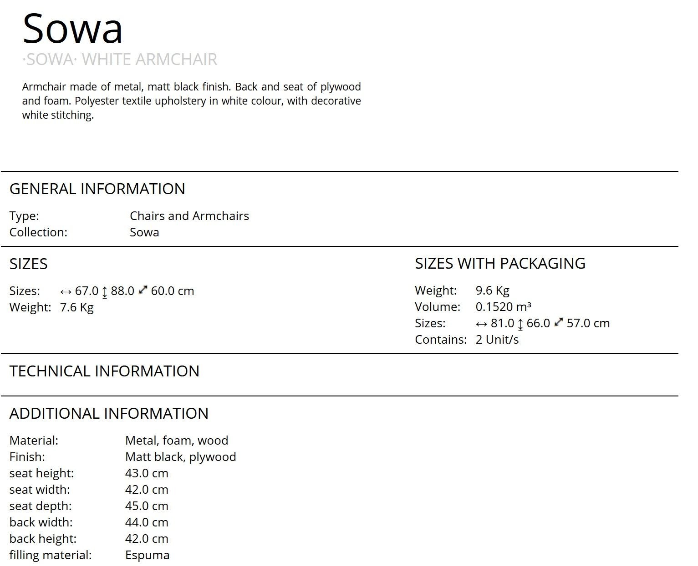Screen dimensions: 698x566
Task: Click the Sowa product title
Action: [x=73, y=28]
